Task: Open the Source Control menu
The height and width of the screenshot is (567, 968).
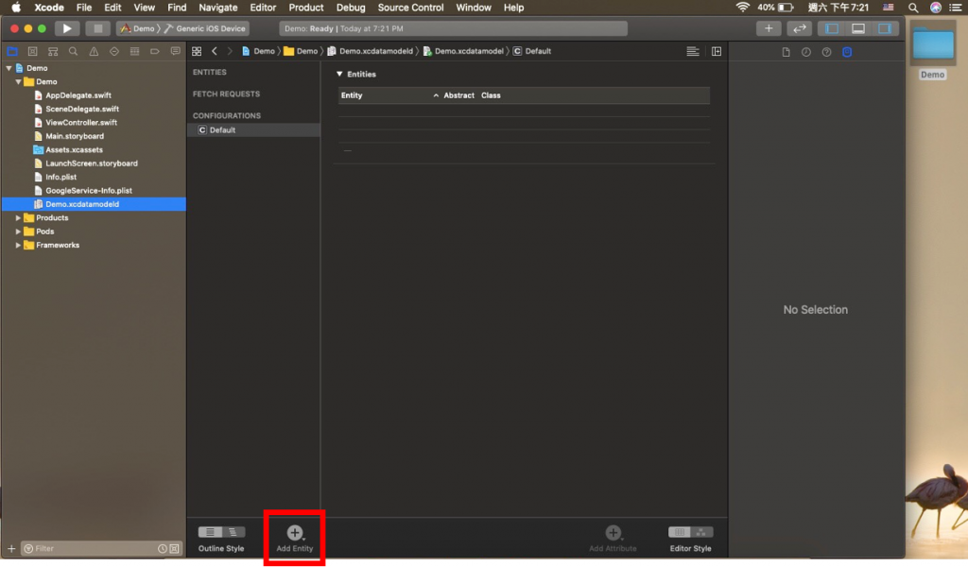Action: click(410, 8)
